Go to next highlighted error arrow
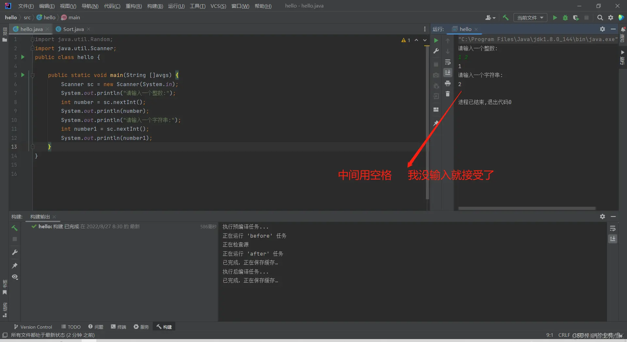 pos(425,40)
